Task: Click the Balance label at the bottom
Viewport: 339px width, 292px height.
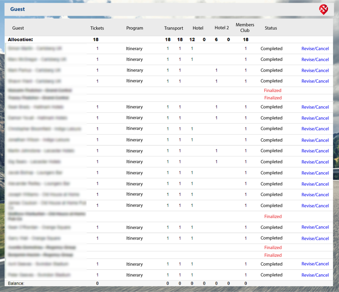Action: (16, 283)
